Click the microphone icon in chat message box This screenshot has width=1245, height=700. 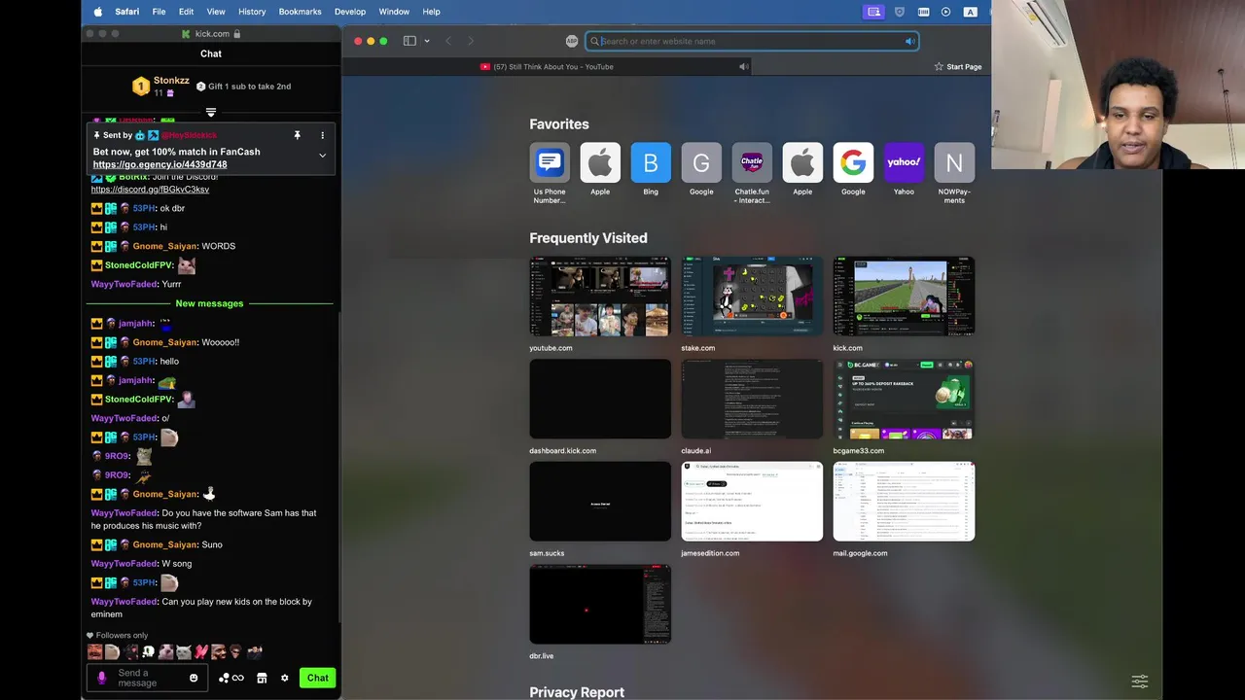point(102,678)
